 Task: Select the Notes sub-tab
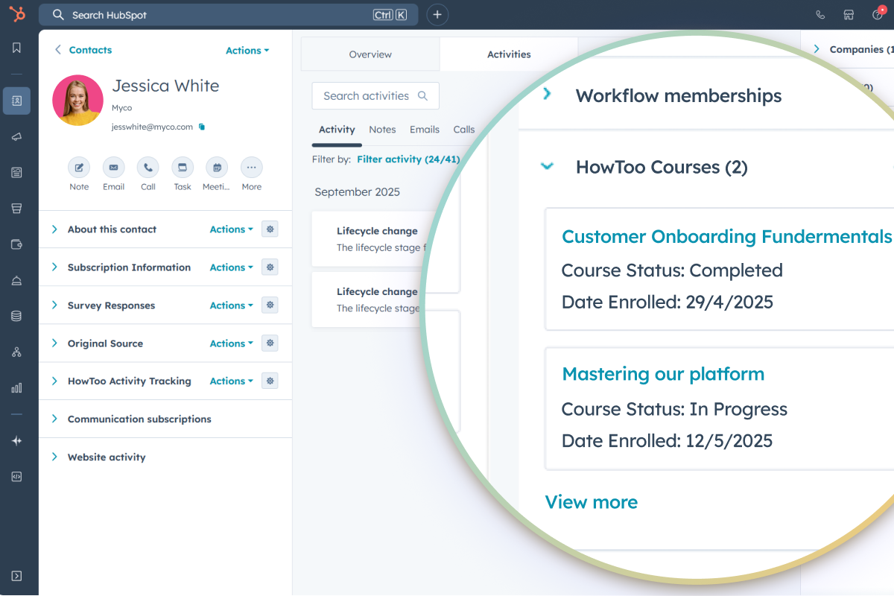coord(382,130)
